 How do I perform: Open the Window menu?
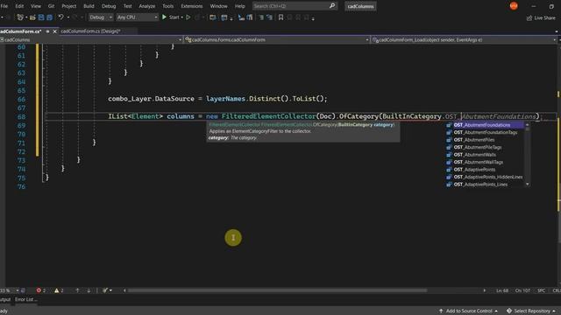[x=218, y=6]
